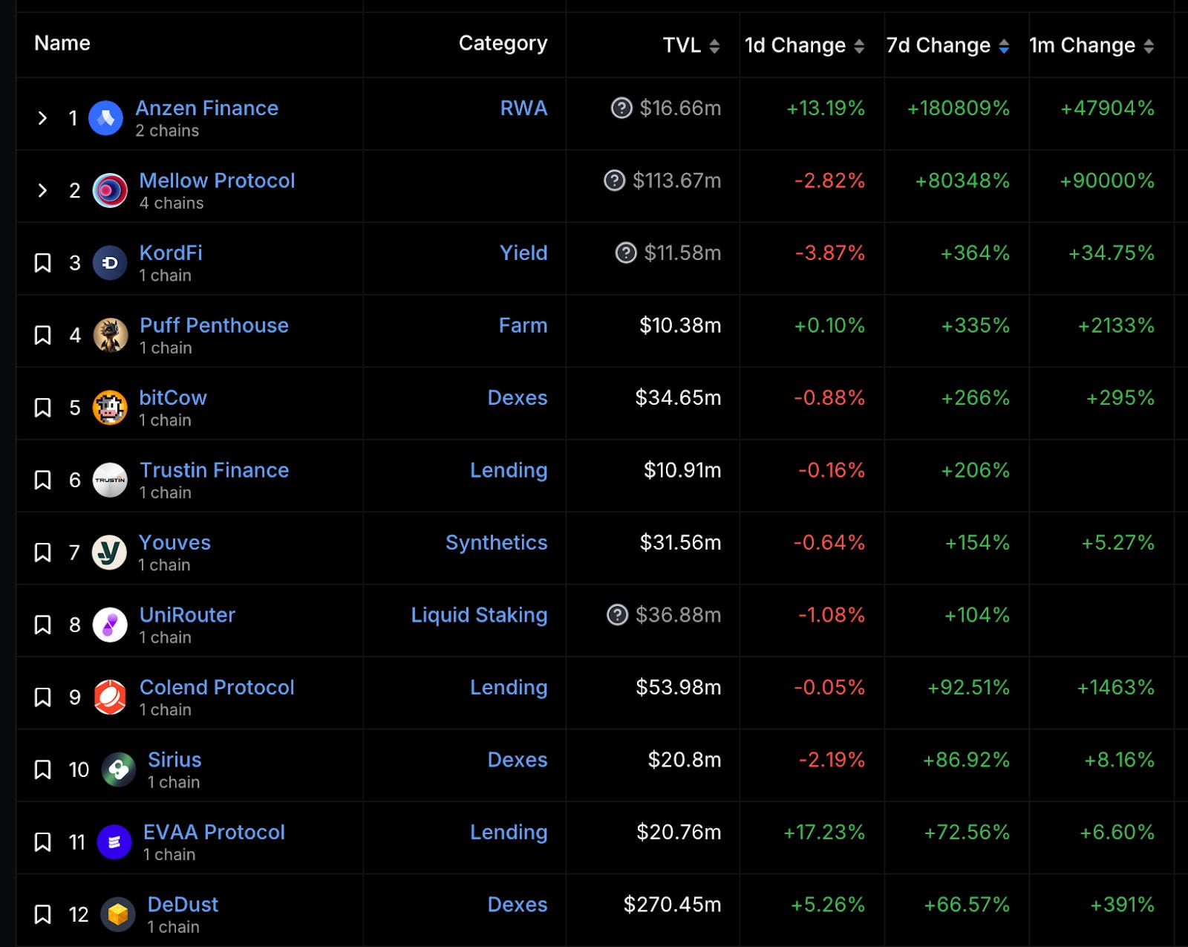1188x947 pixels.
Task: Bookmark the Trustin Finance protocol
Action: coord(43,480)
